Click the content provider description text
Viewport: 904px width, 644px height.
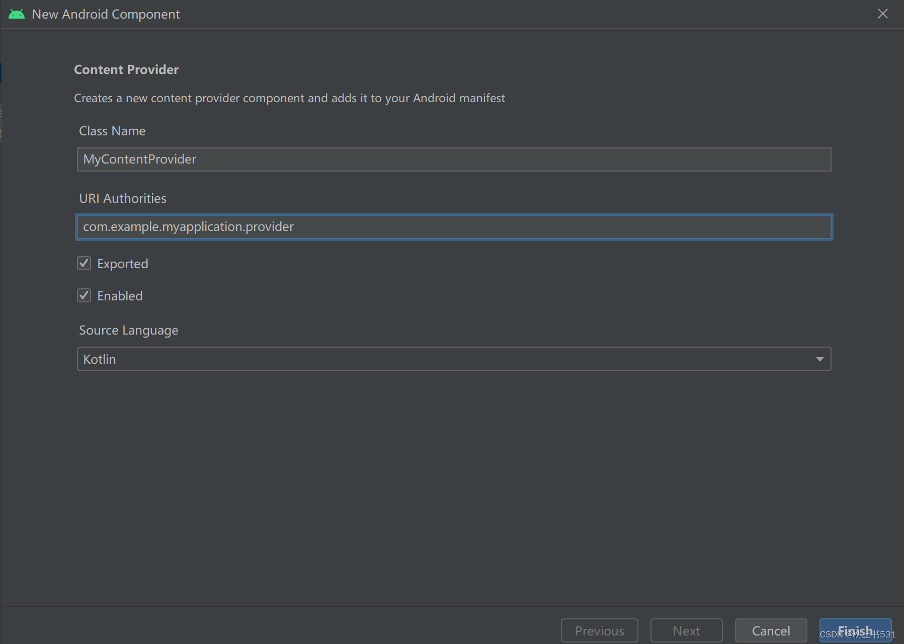click(289, 99)
